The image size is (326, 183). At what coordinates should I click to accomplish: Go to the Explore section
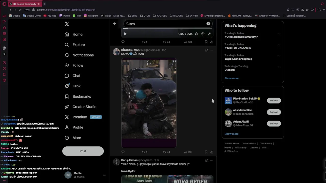point(75,45)
